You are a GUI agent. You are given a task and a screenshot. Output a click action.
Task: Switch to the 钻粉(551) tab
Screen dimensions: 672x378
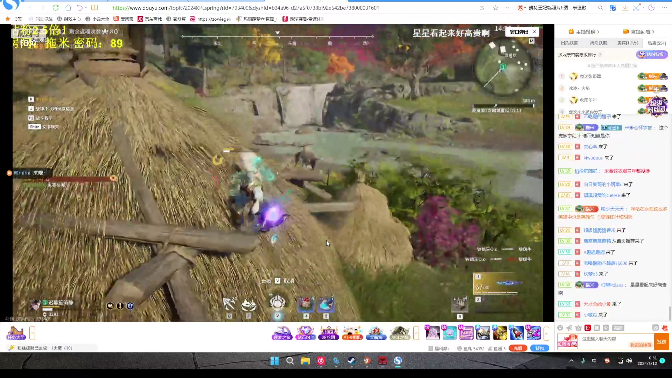(x=657, y=43)
